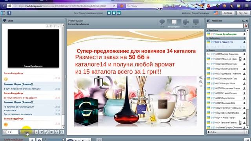Viewport: 251px width, 141px height.
Task: Reset slide zoom to 1:1
Action: [x=201, y=86]
